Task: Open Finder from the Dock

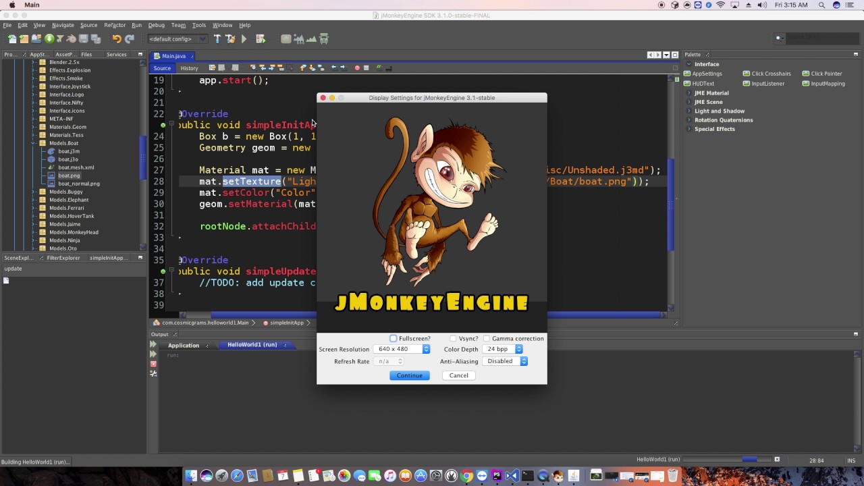Action: 191,476
